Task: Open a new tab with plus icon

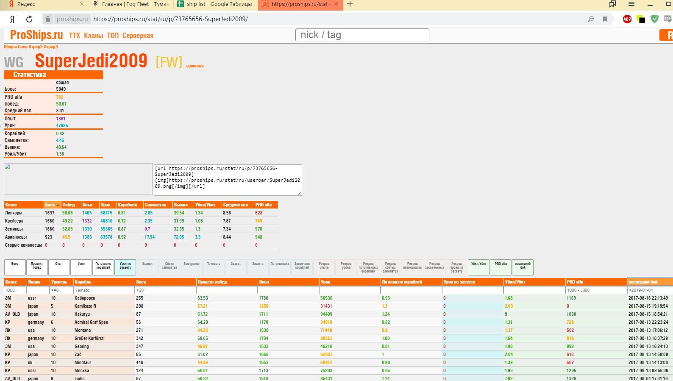Action: click(x=350, y=4)
